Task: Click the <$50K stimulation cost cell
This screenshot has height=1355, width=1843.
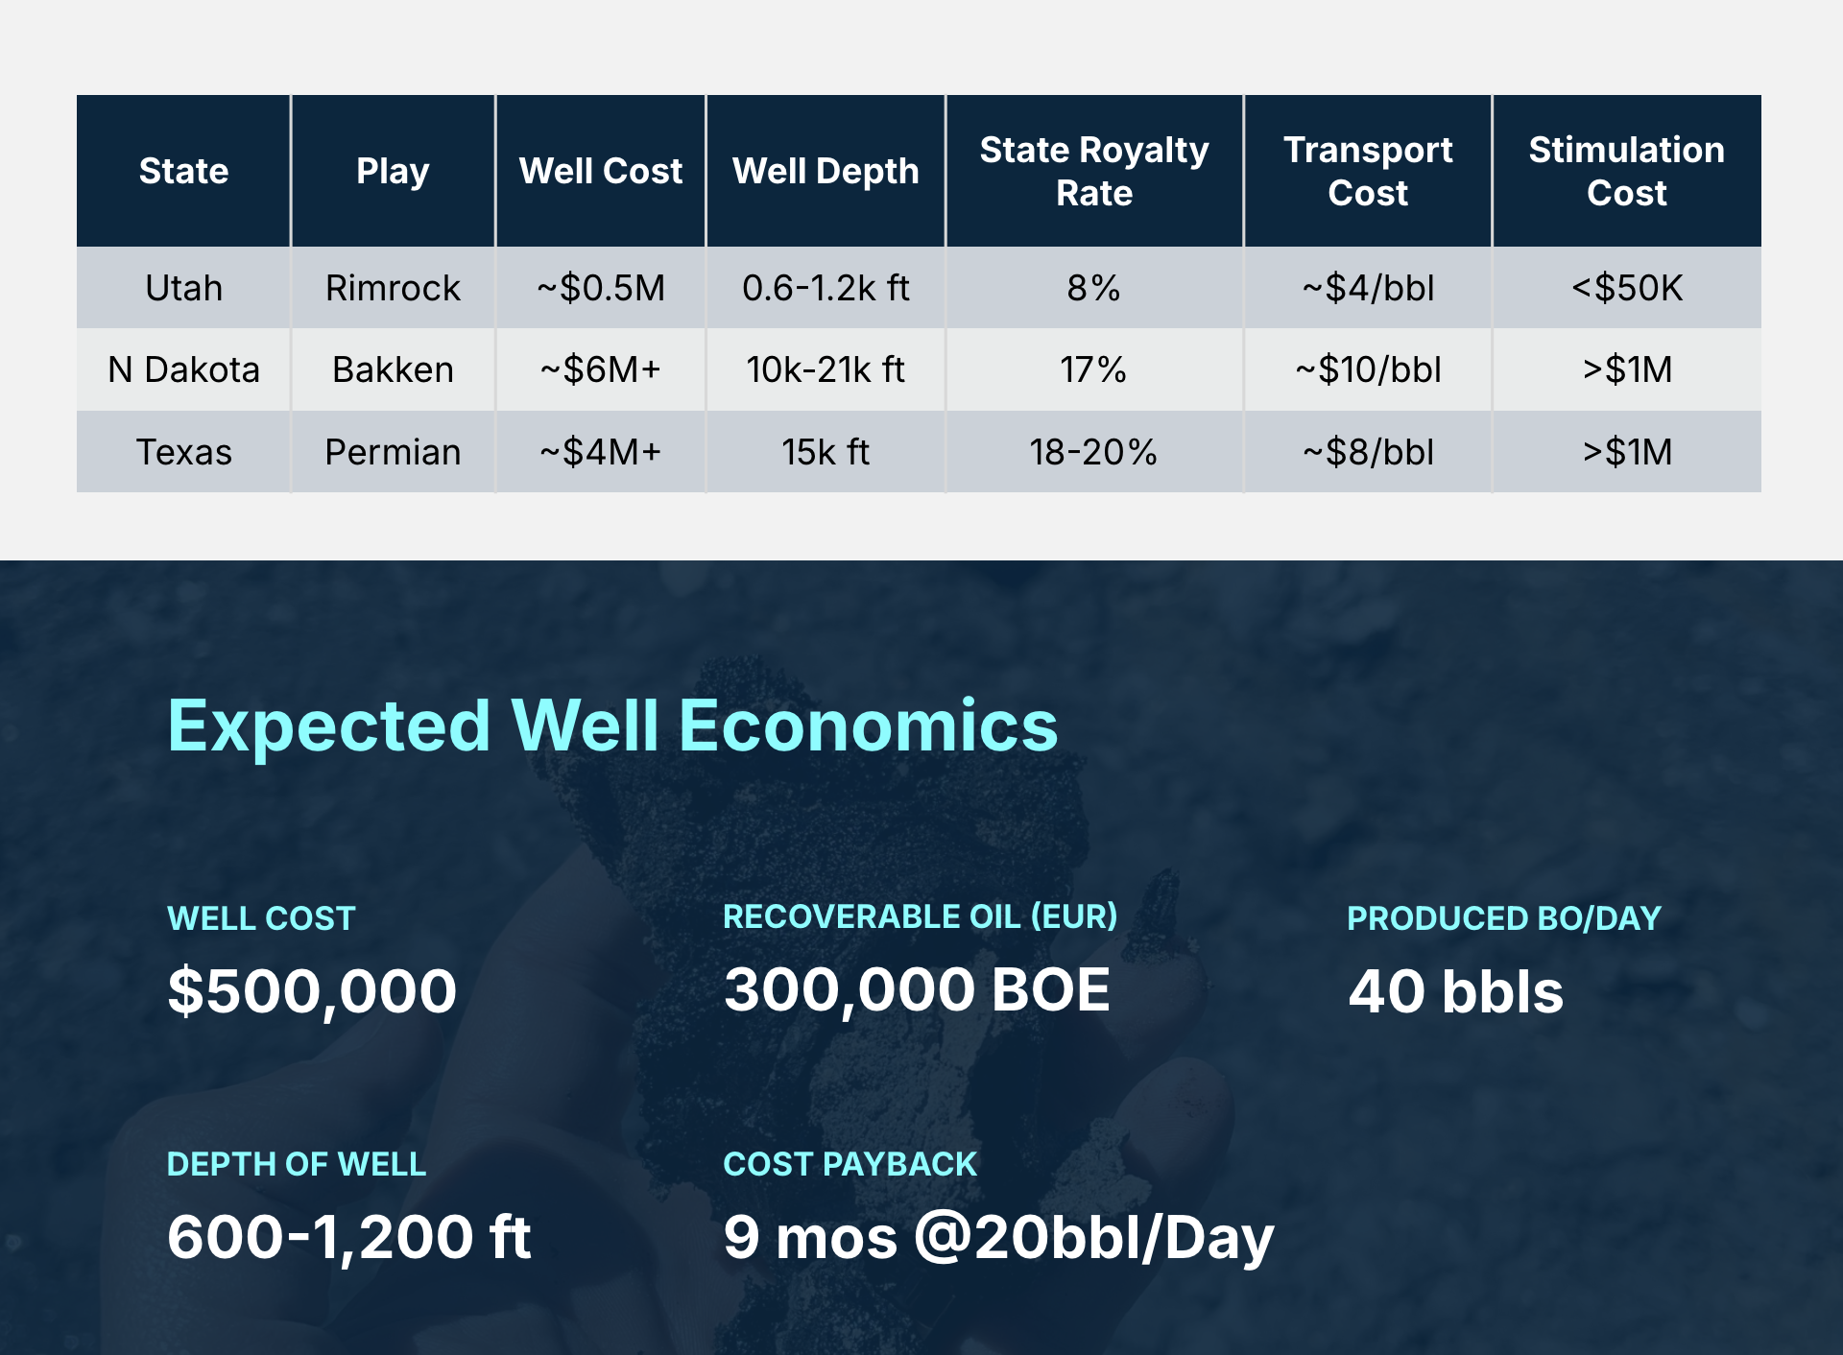Action: point(1627,288)
